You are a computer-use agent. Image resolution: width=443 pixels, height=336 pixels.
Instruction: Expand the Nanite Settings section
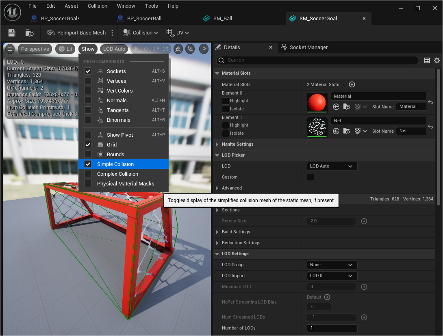[x=217, y=144]
